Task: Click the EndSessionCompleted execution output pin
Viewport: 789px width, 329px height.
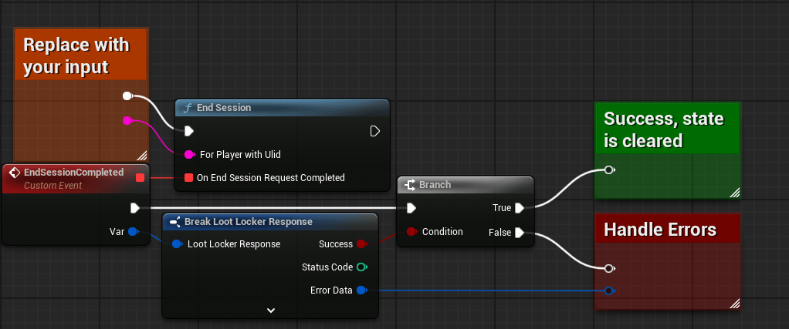Action: 135,207
